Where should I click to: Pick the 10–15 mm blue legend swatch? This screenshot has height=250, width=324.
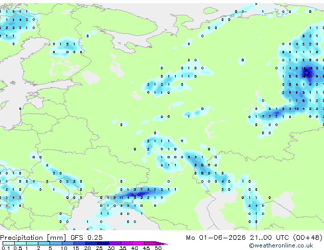(x=67, y=243)
